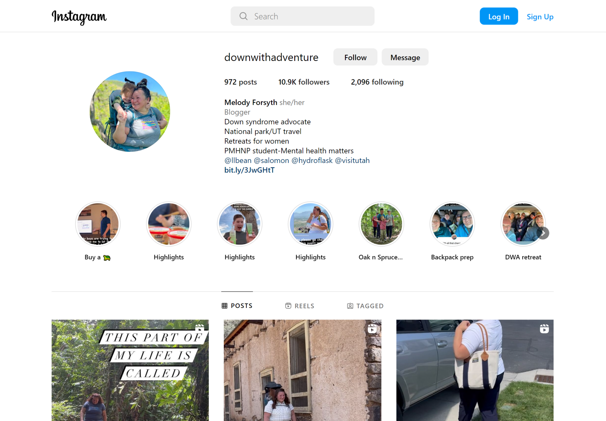Click the search magnifier icon
The width and height of the screenshot is (606, 421).
pyautogui.click(x=243, y=16)
